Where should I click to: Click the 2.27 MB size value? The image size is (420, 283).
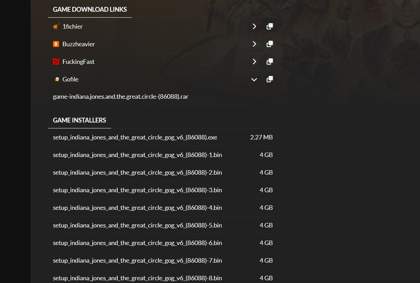pyautogui.click(x=261, y=137)
